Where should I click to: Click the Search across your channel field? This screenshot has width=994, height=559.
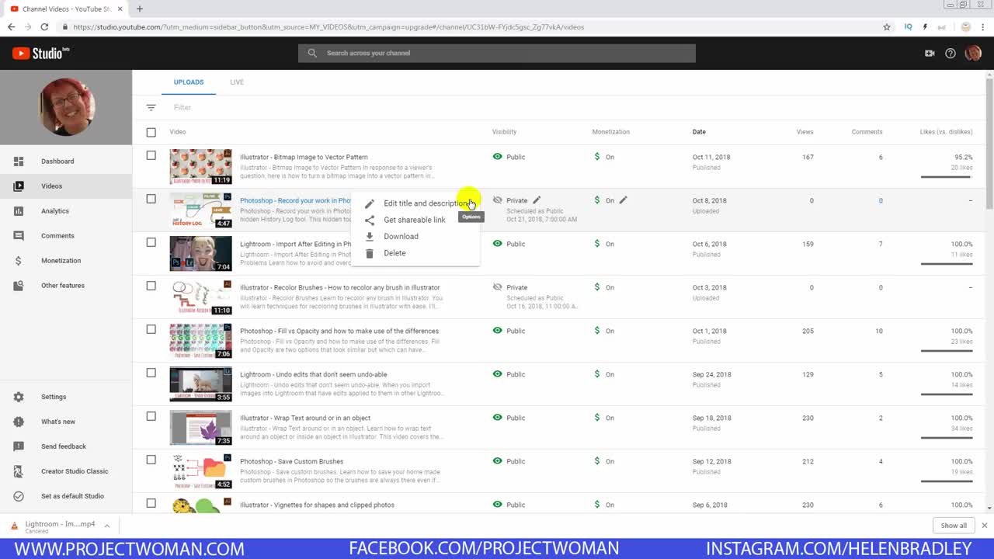pyautogui.click(x=497, y=54)
